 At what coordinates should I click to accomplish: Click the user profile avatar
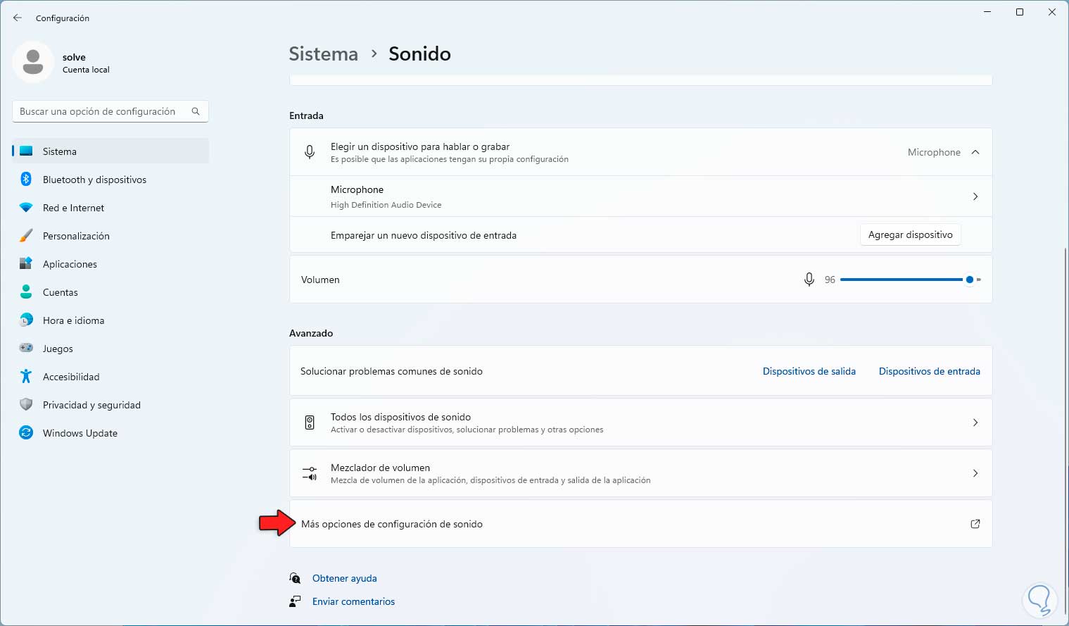pyautogui.click(x=33, y=63)
